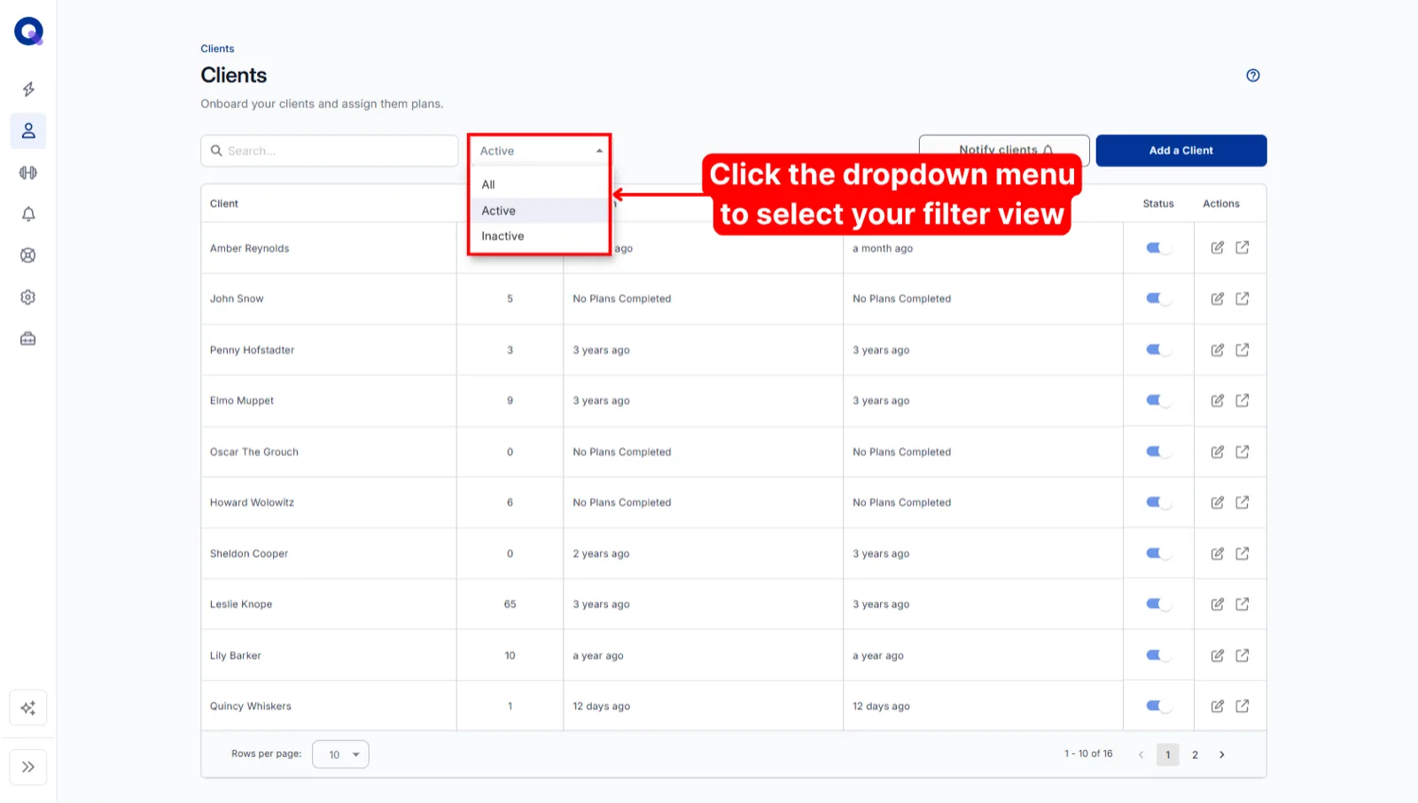Select Leslie Knope client name
1418x803 pixels.
click(241, 604)
